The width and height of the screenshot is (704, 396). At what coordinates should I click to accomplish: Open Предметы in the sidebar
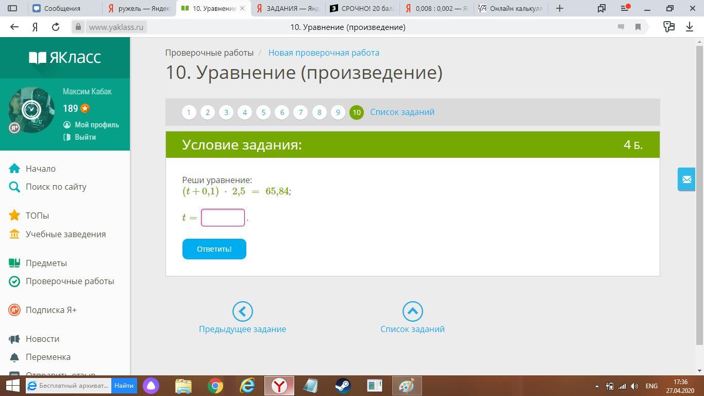(46, 263)
